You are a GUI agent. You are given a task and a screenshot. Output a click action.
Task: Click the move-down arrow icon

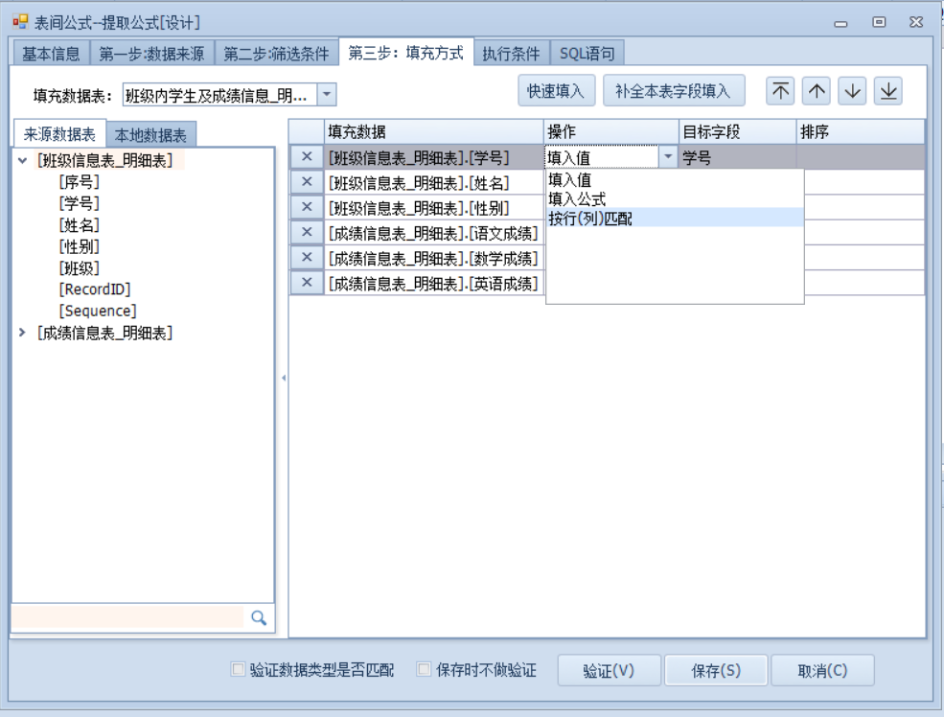pos(852,91)
